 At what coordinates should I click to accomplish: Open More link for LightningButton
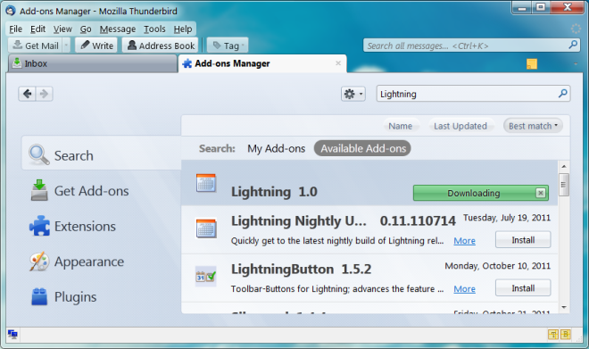pyautogui.click(x=464, y=288)
